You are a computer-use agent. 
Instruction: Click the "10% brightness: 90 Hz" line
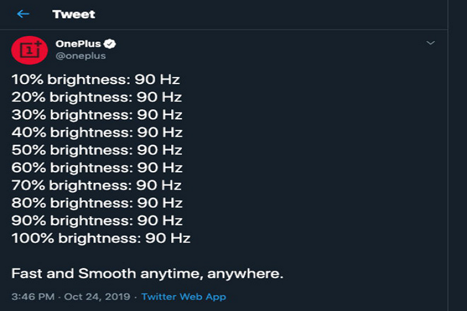(x=96, y=80)
